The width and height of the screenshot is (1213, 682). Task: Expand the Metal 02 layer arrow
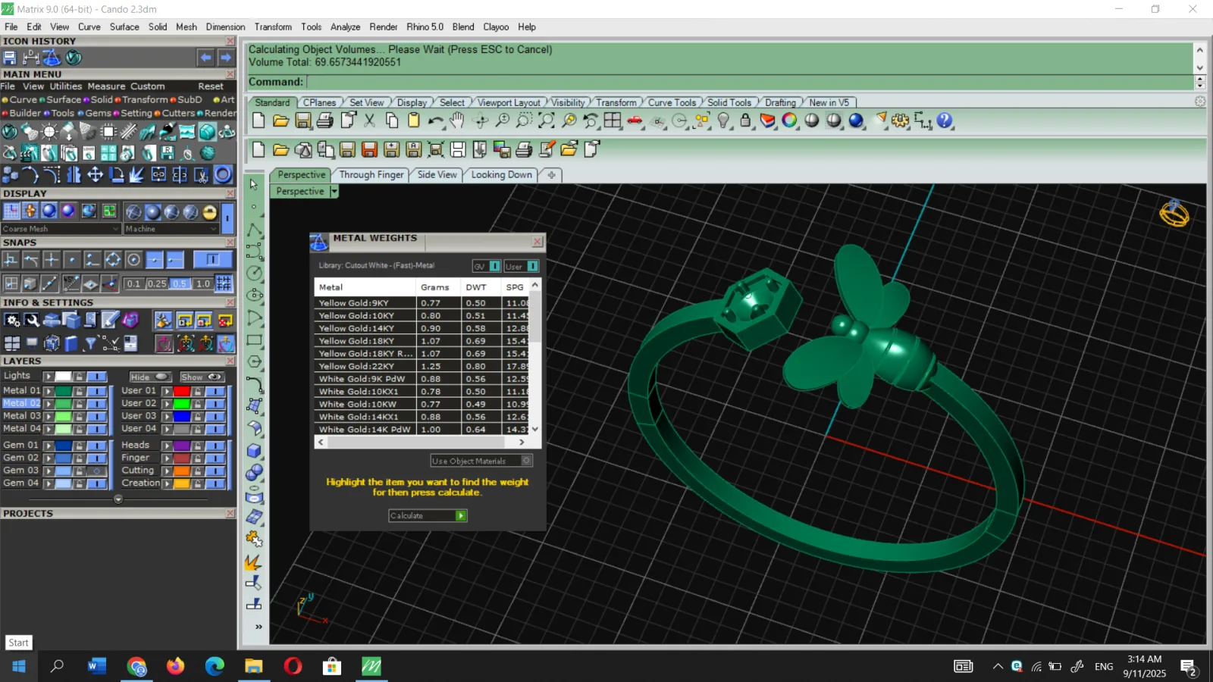49,404
